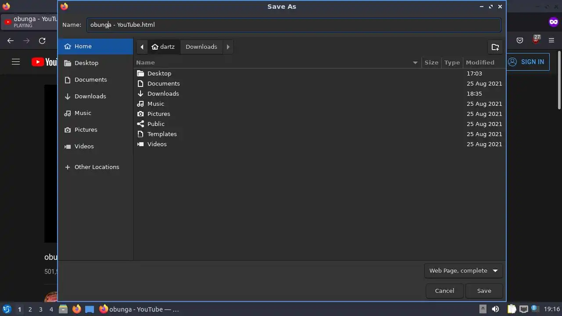The width and height of the screenshot is (562, 316).
Task: Open file manager from taskbar
Action: tap(63, 309)
